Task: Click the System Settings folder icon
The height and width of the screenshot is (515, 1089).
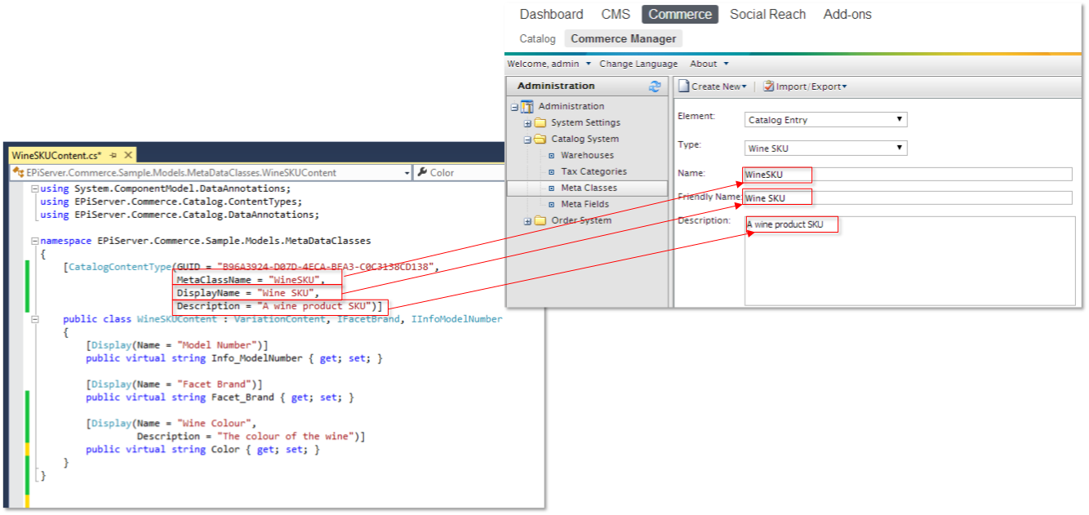Action: pos(540,123)
